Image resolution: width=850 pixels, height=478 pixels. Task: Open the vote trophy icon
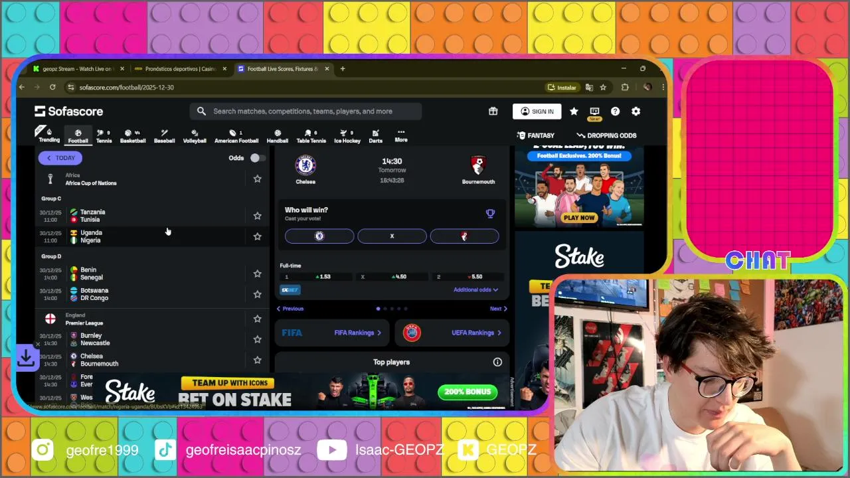pos(490,214)
